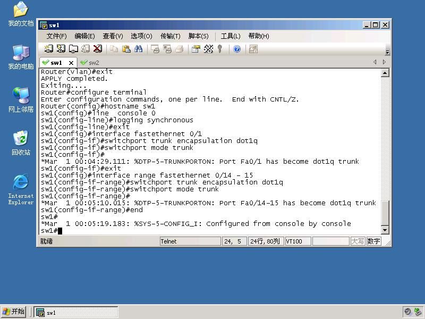Click the Public Key Assistant key icon
425x319 pixels.
(x=220, y=49)
